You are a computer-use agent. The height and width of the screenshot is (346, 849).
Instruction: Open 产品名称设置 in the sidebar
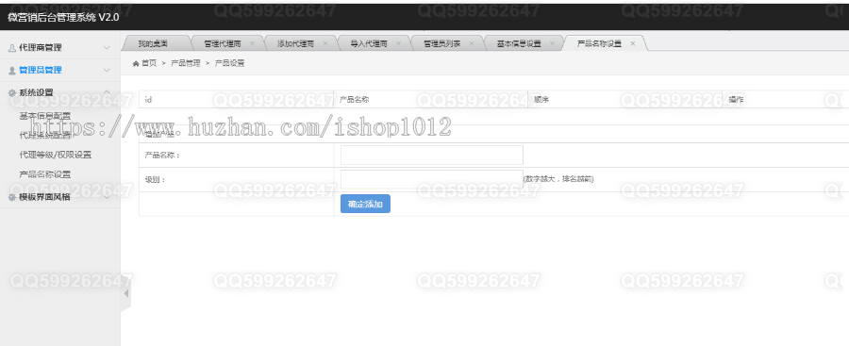(x=45, y=174)
